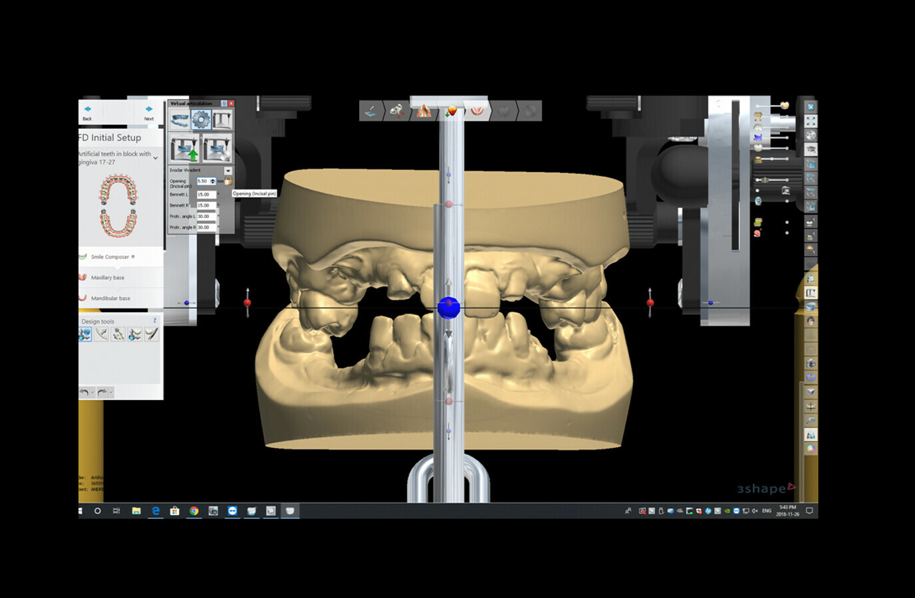Switch to the triangular trial denture tab in toolbar
The image size is (915, 598).
(424, 111)
